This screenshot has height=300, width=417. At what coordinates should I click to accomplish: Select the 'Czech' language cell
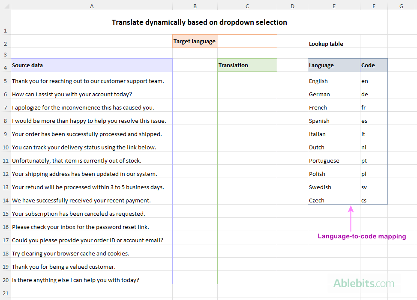334,198
